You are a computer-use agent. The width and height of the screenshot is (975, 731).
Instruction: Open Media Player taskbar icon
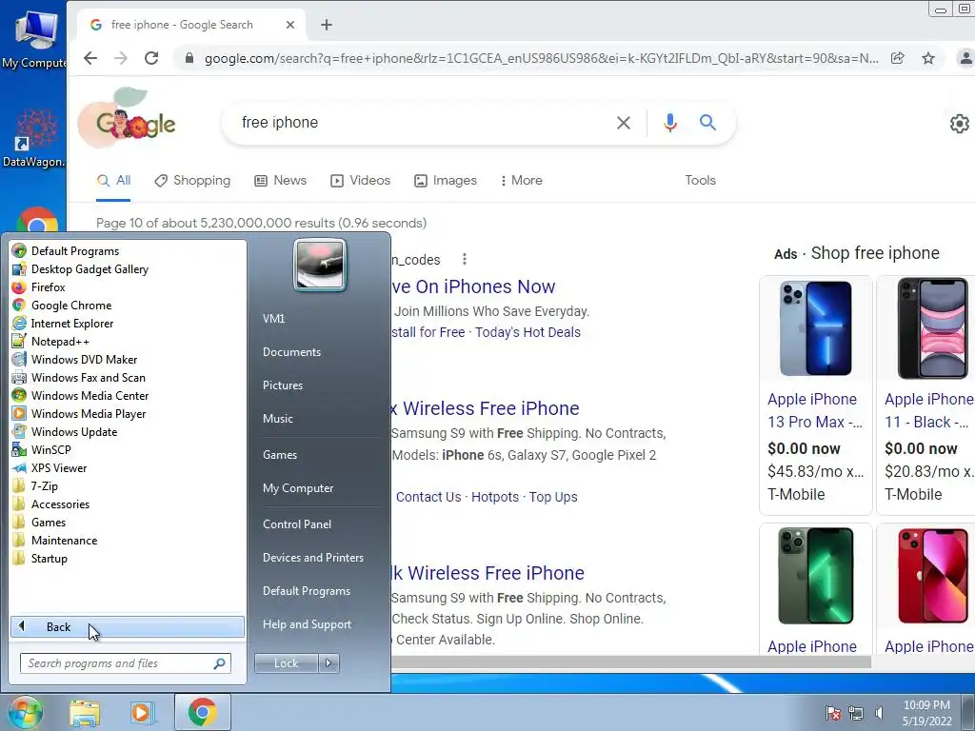pos(141,713)
